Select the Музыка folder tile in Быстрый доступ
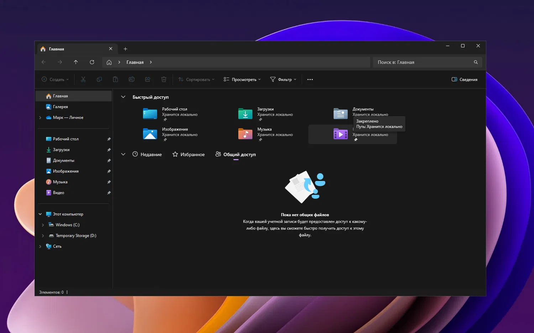The width and height of the screenshot is (534, 333). (x=266, y=134)
